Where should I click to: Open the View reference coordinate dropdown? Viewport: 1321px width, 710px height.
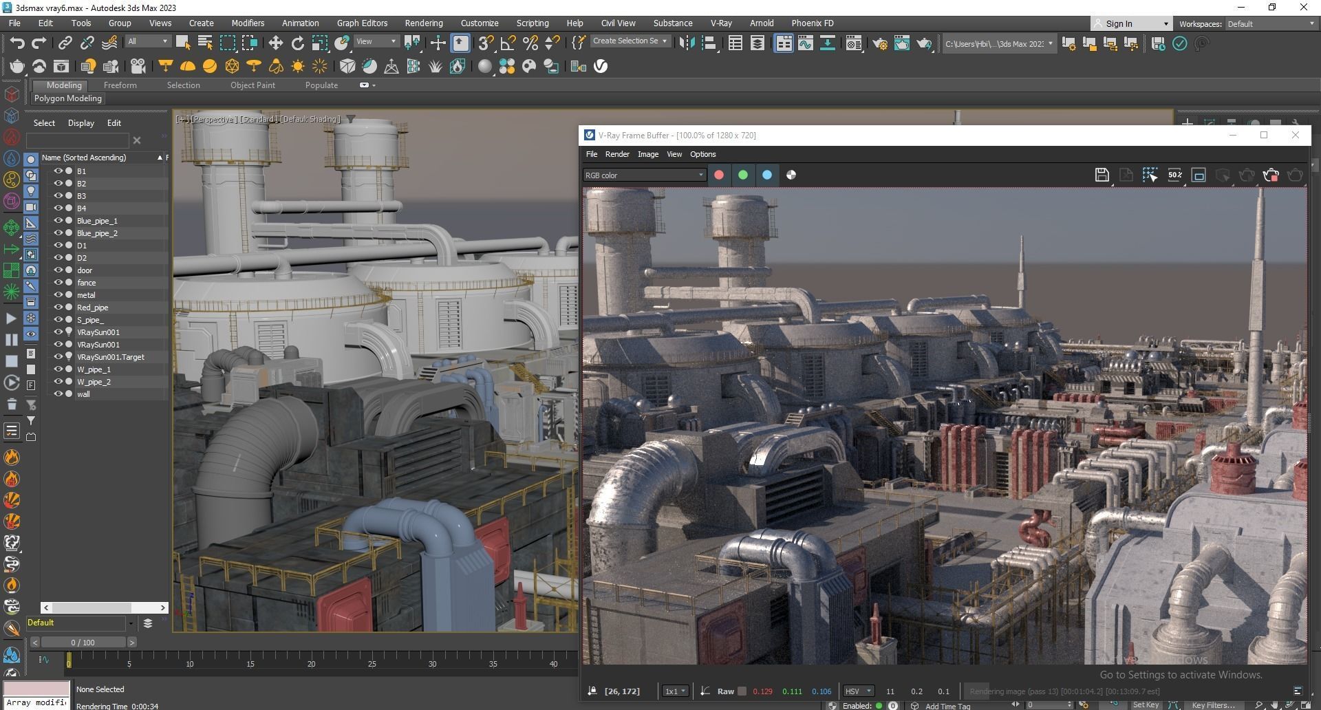pyautogui.click(x=376, y=42)
